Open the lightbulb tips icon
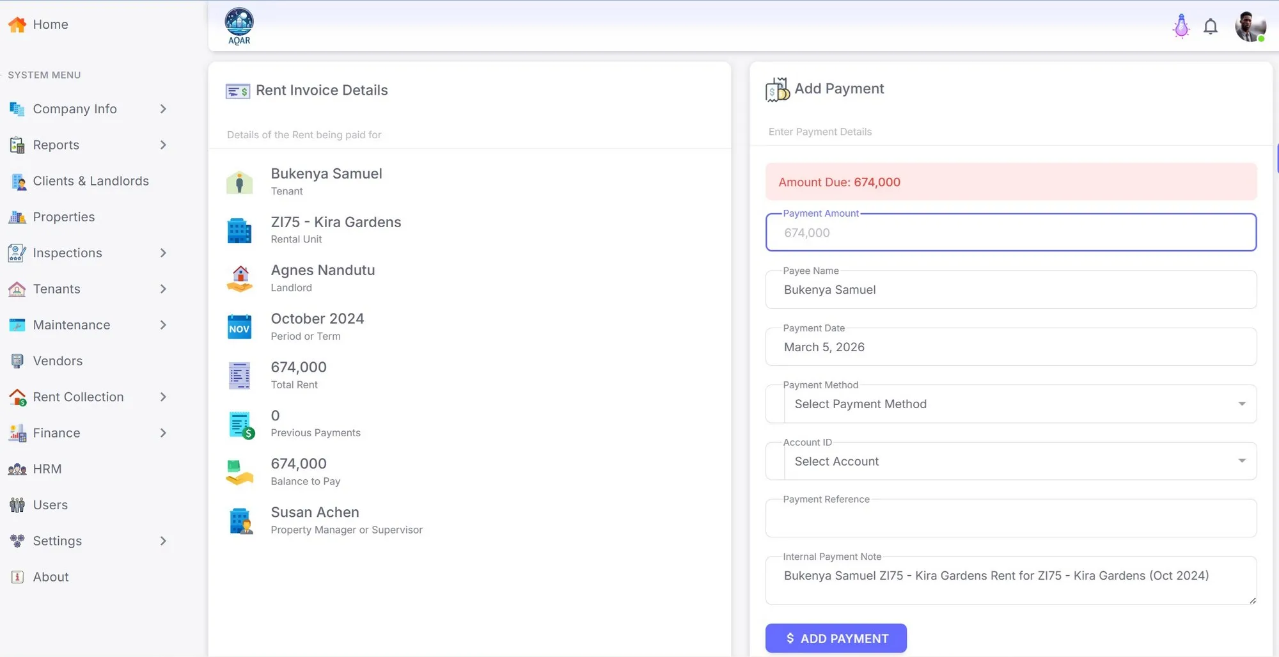This screenshot has height=657, width=1279. 1181,26
